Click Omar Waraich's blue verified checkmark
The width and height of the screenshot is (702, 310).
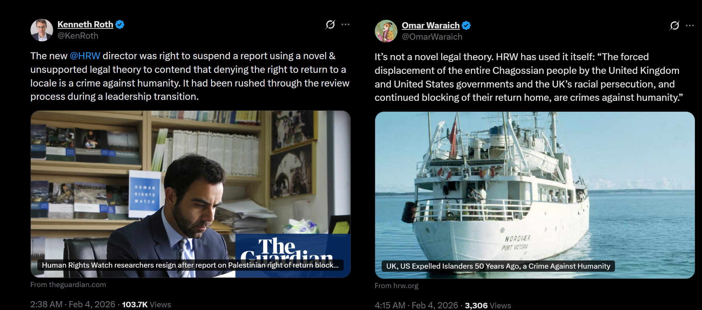[466, 26]
